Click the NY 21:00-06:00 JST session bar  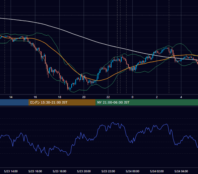point(147,102)
